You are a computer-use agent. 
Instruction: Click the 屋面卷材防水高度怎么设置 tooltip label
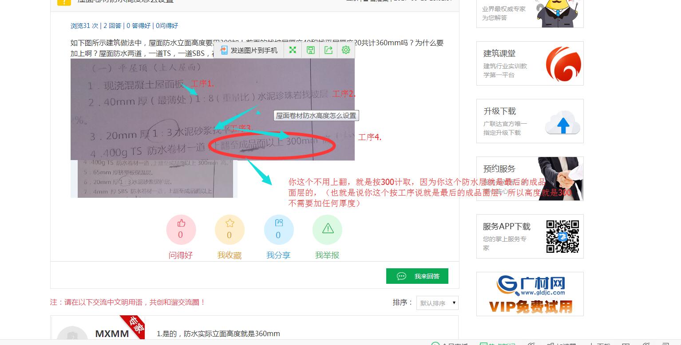pos(316,116)
